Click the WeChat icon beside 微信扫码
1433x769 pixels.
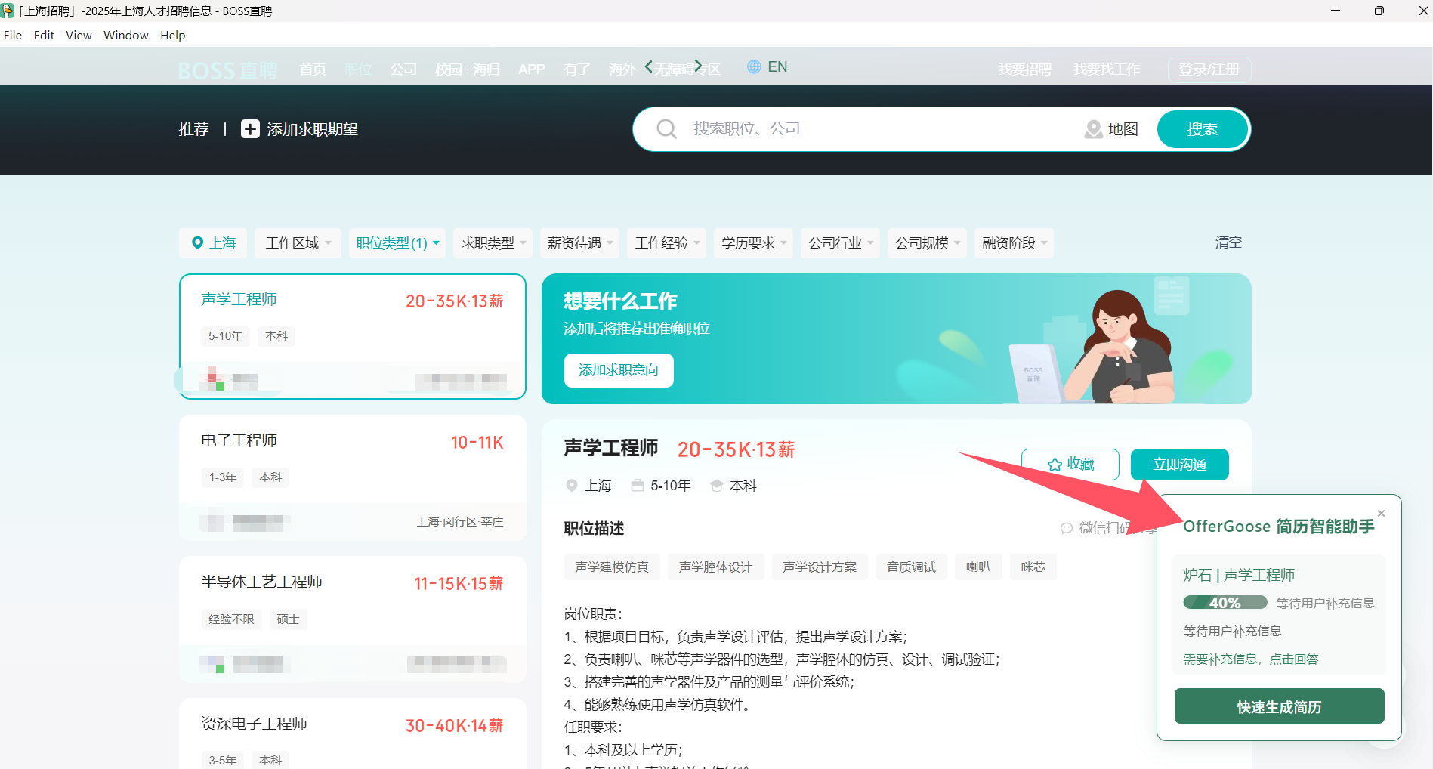coord(1067,528)
